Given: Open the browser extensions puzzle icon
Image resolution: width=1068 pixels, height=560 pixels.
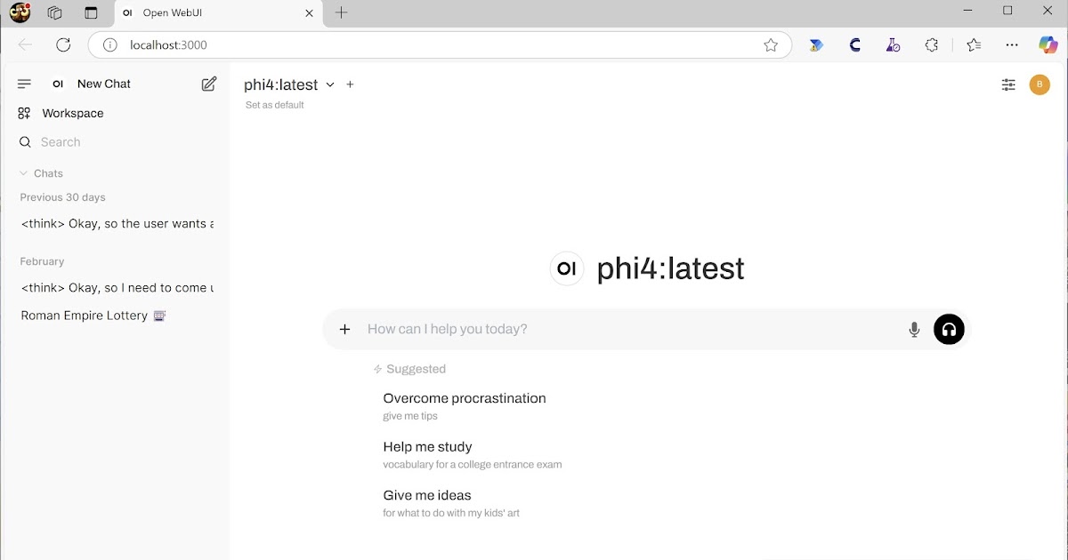Looking at the screenshot, I should pos(932,45).
